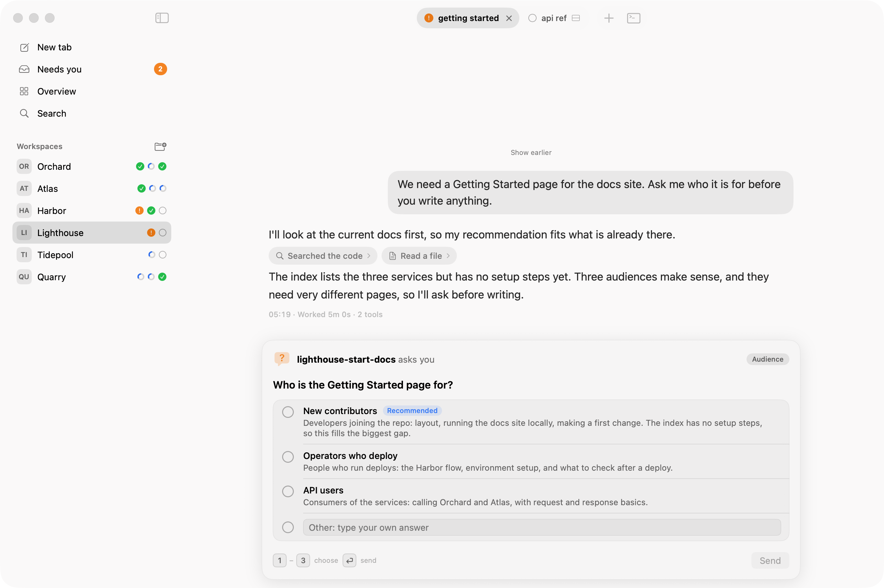This screenshot has width=884, height=588.
Task: Select the Operators who deploy option
Action: pyautogui.click(x=288, y=457)
